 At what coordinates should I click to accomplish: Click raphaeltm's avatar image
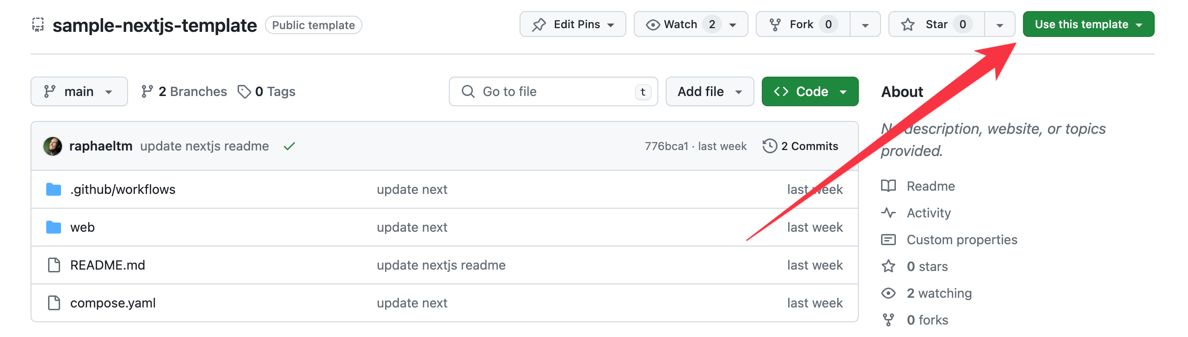coord(53,146)
